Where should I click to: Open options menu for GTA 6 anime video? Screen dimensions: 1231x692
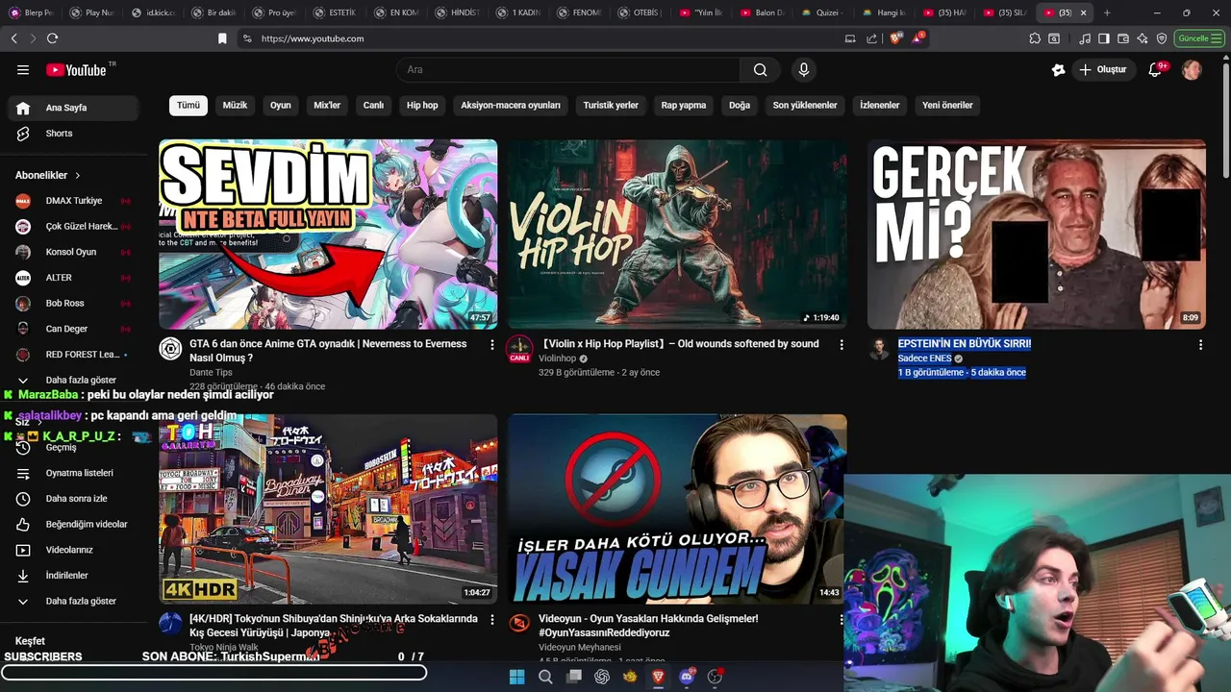(x=492, y=344)
